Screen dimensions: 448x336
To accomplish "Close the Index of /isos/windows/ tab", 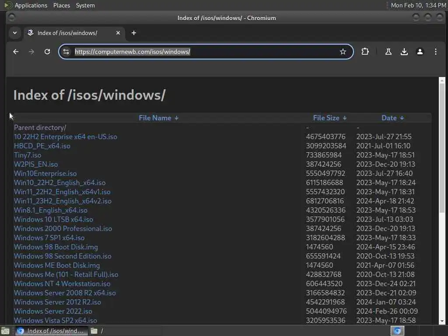I will (118, 33).
